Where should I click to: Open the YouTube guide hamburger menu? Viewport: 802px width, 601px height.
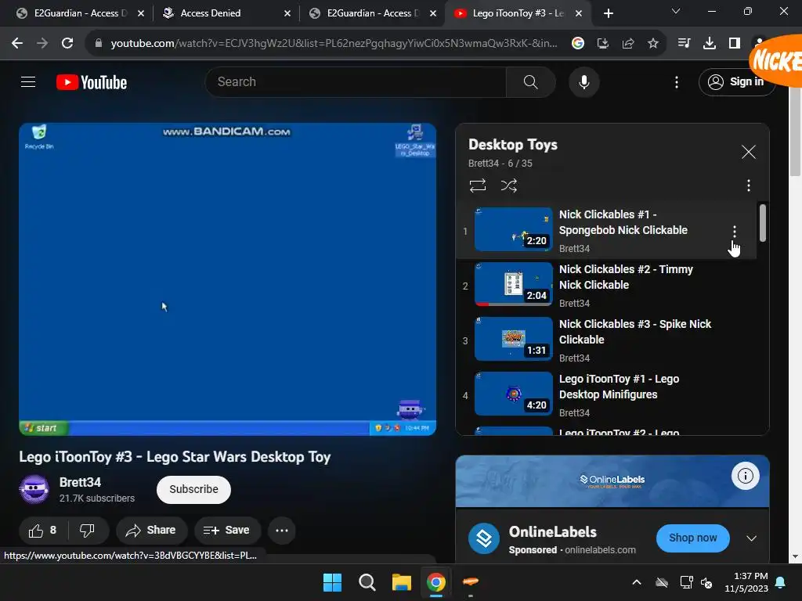click(x=28, y=81)
